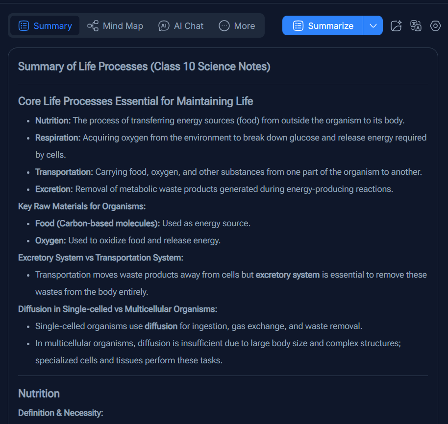Click the Core Life Processes heading
Screen dimensions: 448x424
pyautogui.click(x=135, y=101)
